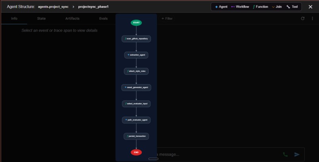Viewport: 319px width, 162px height.
Task: Click the drag handle below the graph
Action: (153, 159)
